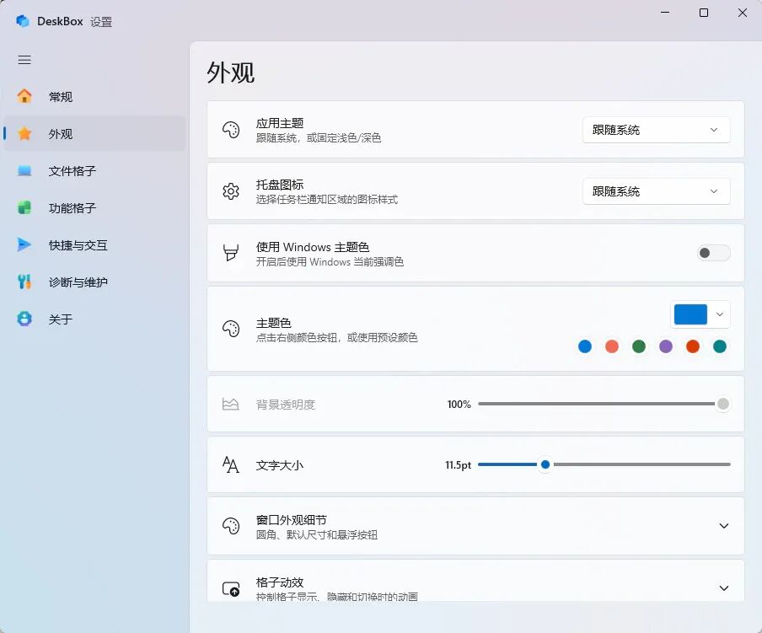Click the arrow icon beside 快捷与交互
Viewport: 762px width, 633px height.
(24, 244)
